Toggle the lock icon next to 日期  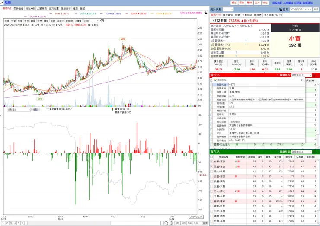(x=280, y=10)
